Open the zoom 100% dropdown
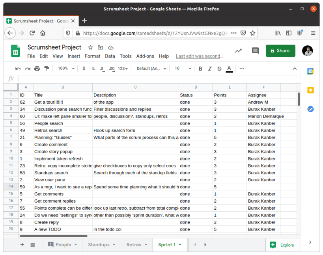The width and height of the screenshot is (323, 255). [66, 68]
